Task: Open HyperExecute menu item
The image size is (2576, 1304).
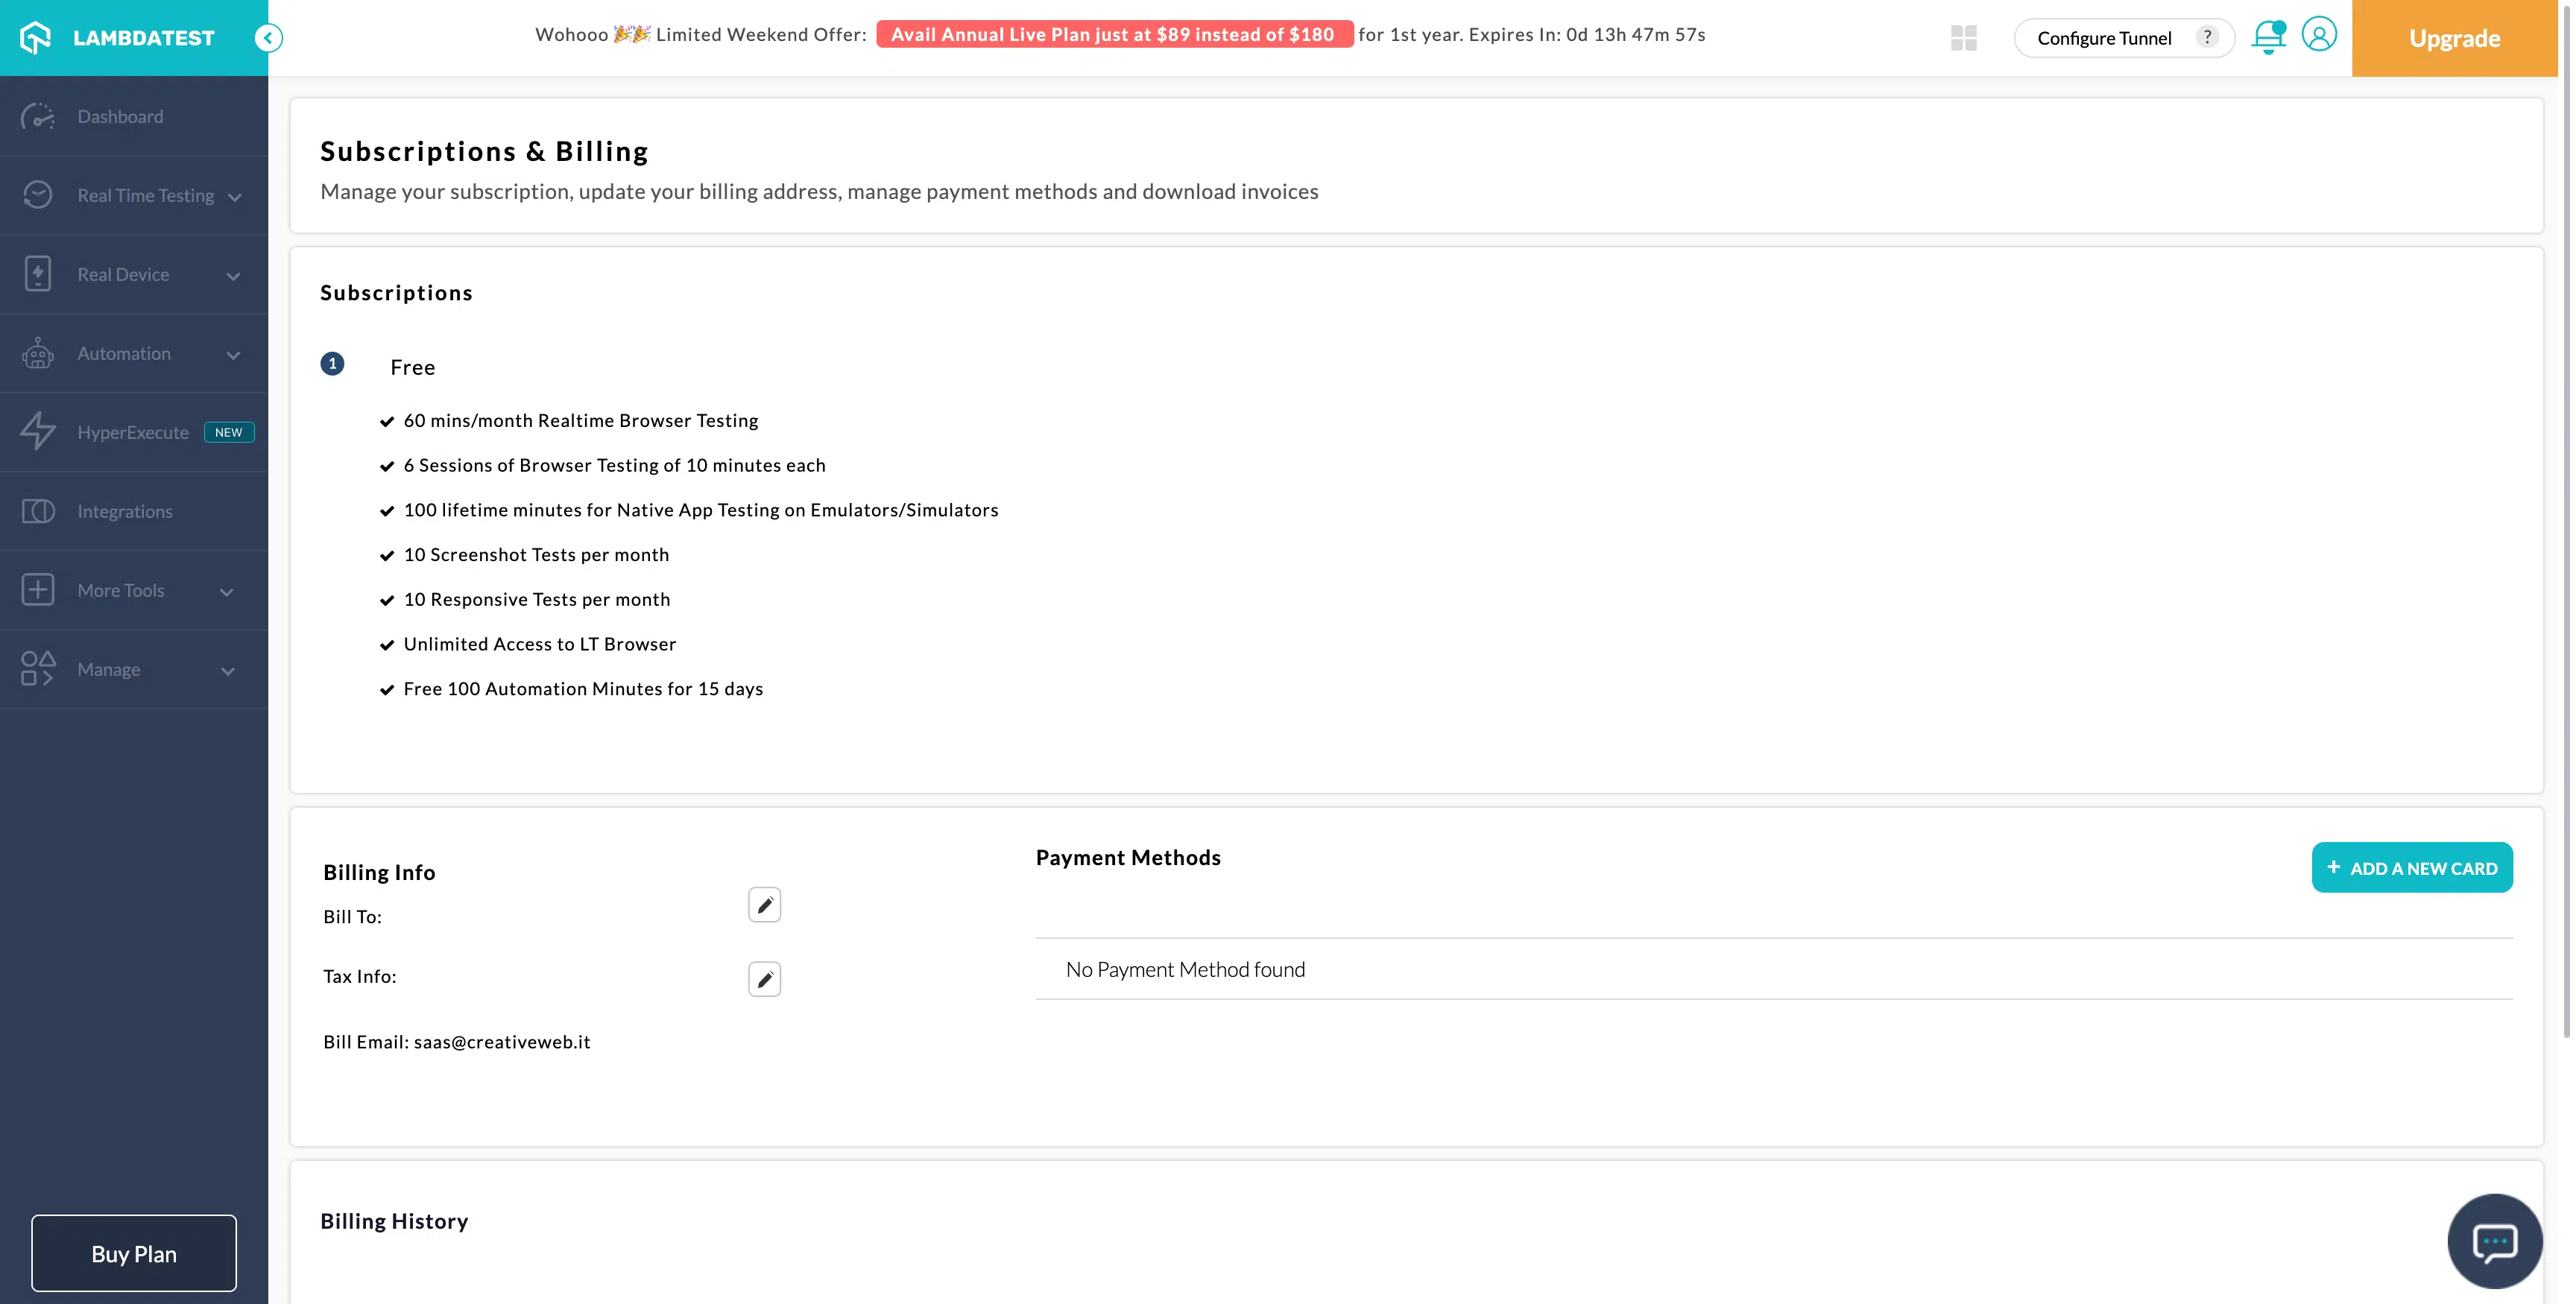Action: coord(134,432)
